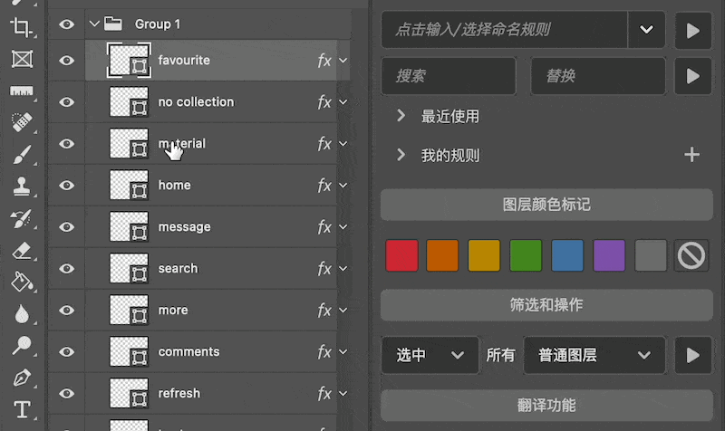Click the fx icon on no collection layer
725x431 pixels.
[324, 102]
